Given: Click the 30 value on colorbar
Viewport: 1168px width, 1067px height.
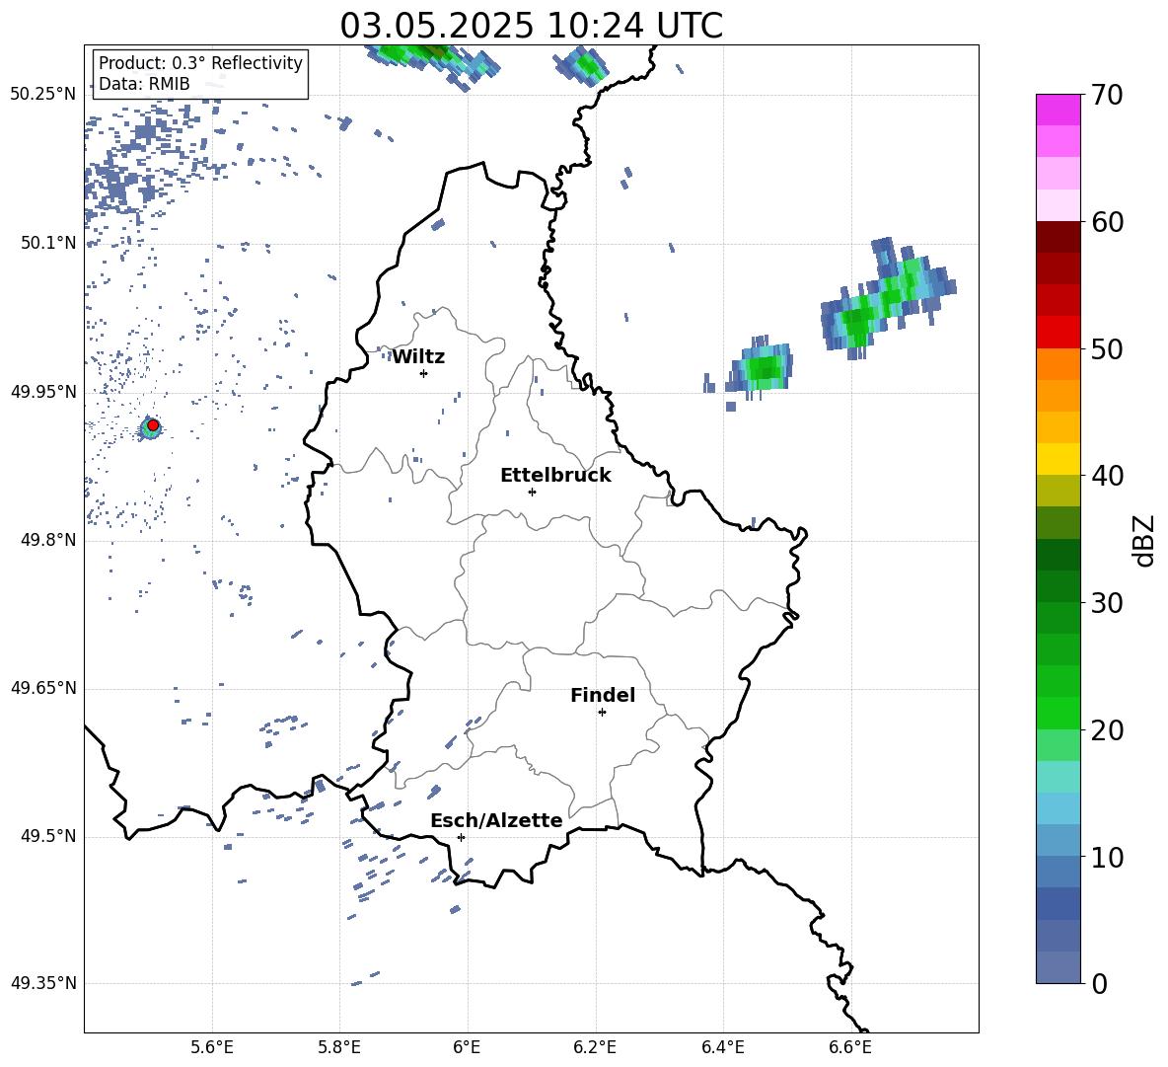Looking at the screenshot, I should [x=1107, y=603].
